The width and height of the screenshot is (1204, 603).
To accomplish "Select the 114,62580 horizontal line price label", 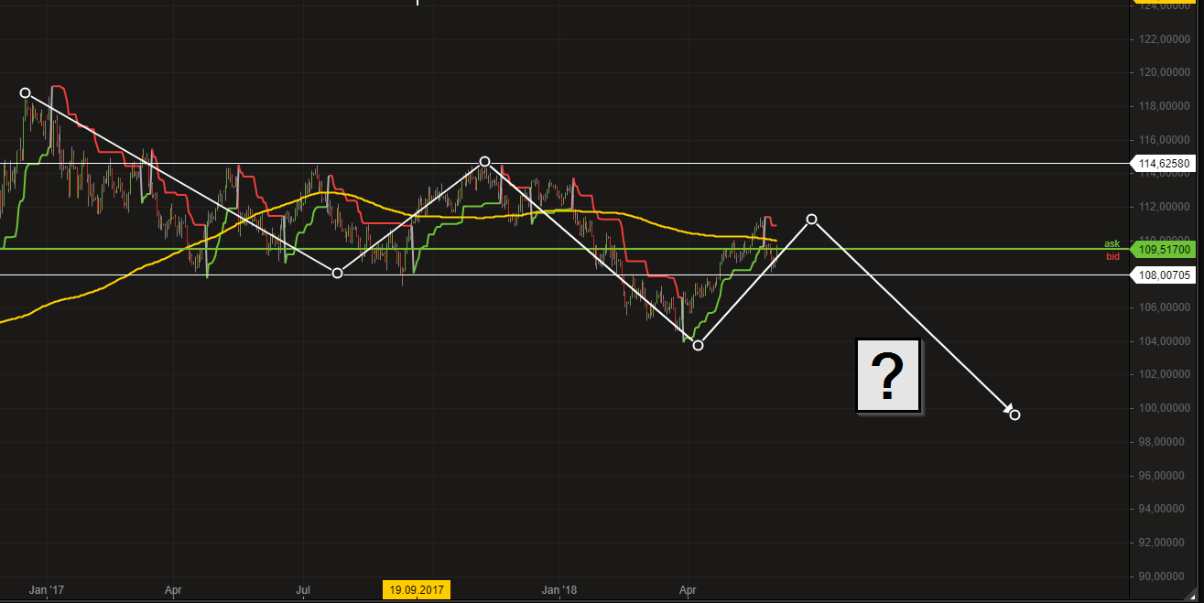I will click(x=1164, y=164).
